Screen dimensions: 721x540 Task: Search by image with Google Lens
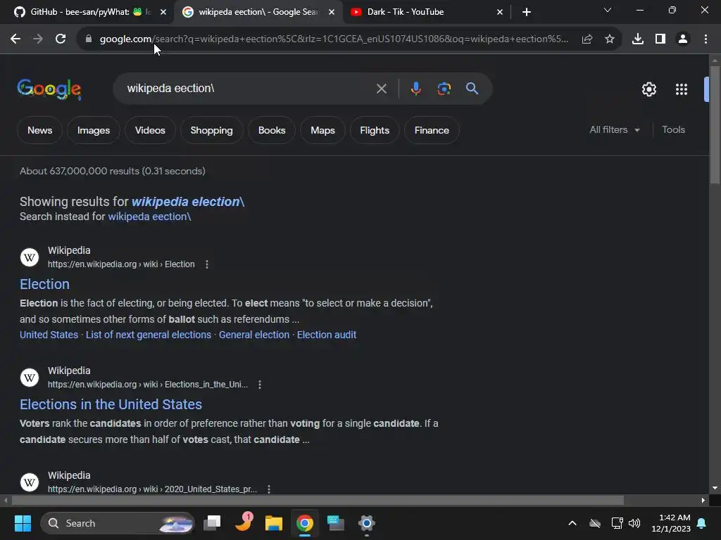point(444,88)
